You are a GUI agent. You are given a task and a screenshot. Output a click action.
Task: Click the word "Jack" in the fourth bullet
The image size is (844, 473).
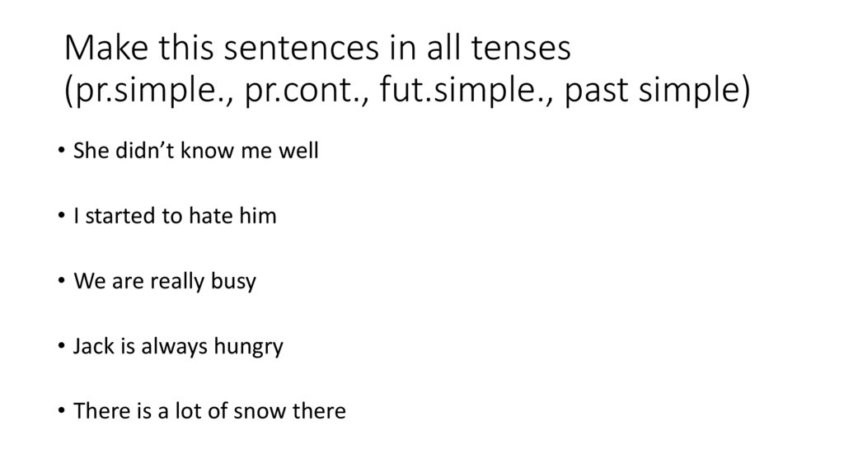90,345
